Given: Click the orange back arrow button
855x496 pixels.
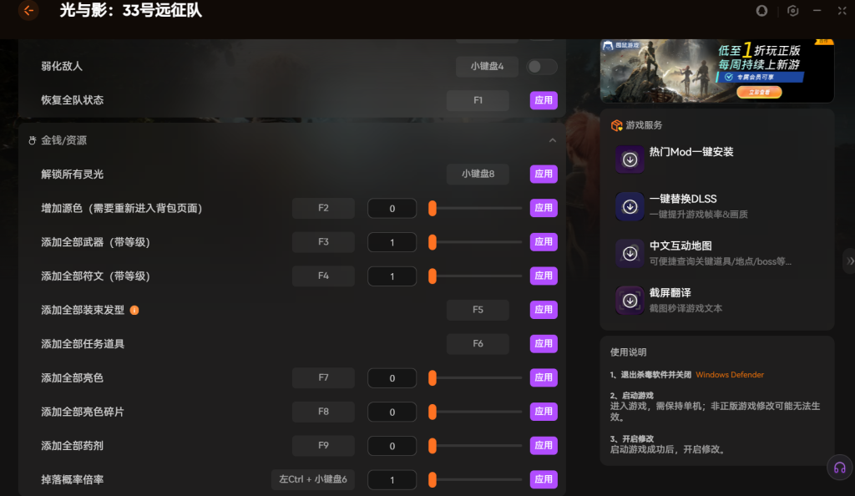Looking at the screenshot, I should (29, 11).
